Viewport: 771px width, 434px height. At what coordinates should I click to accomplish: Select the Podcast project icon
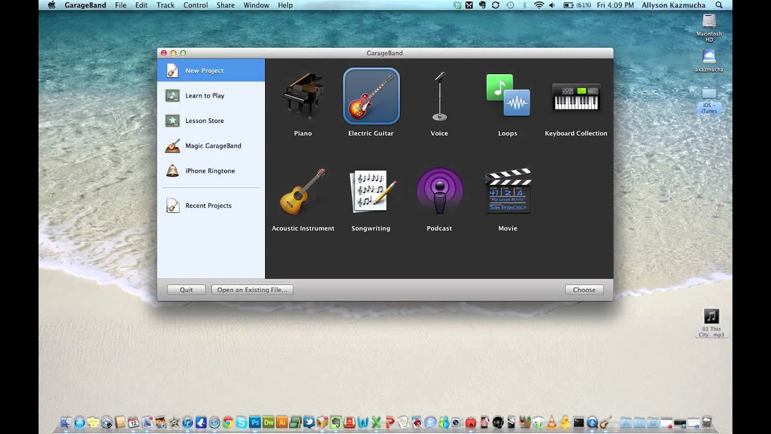(439, 192)
